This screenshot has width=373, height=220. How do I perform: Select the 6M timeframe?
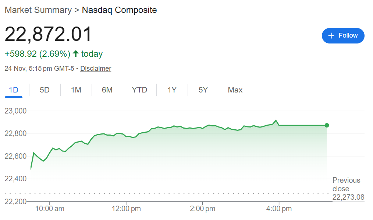pos(107,90)
